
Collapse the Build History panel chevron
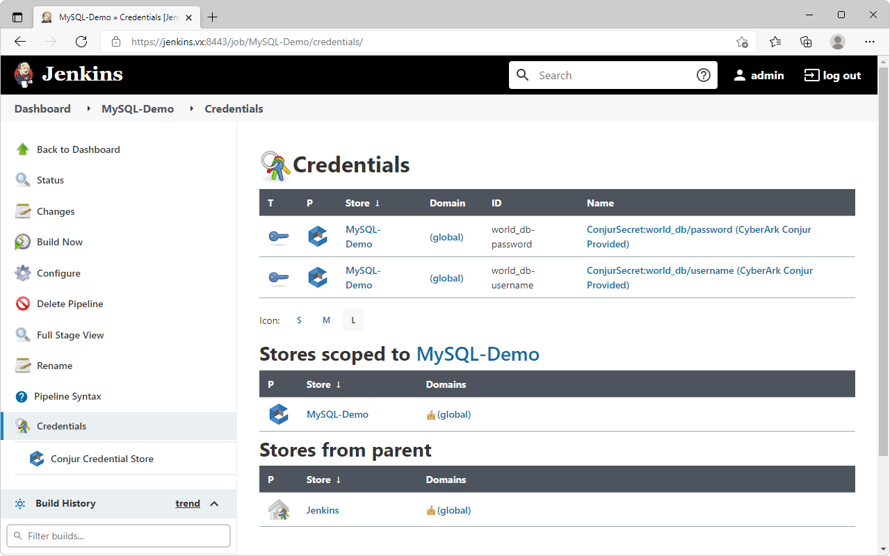(214, 504)
